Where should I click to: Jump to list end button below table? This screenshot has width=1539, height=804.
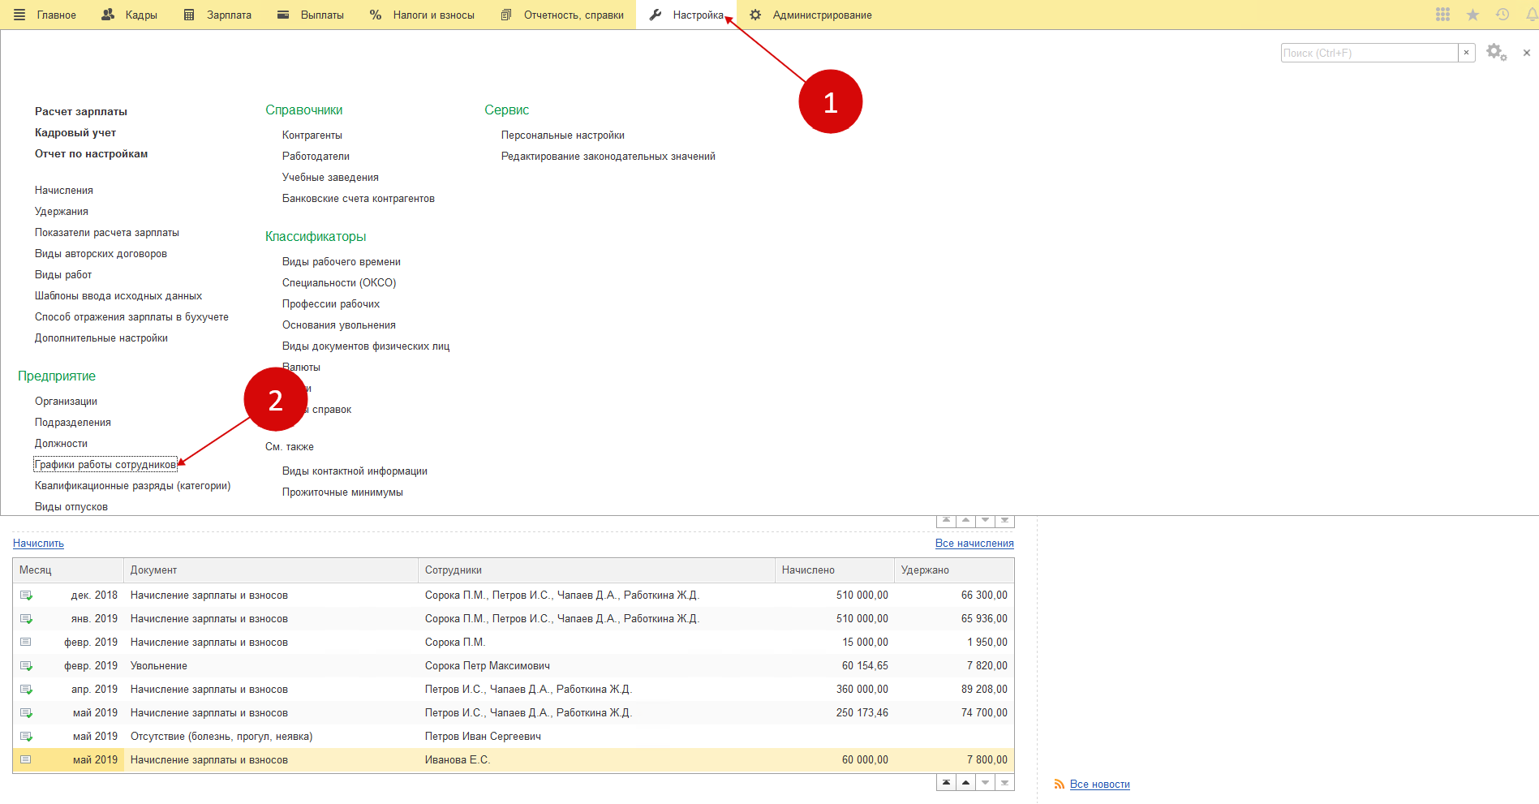[x=1004, y=783]
